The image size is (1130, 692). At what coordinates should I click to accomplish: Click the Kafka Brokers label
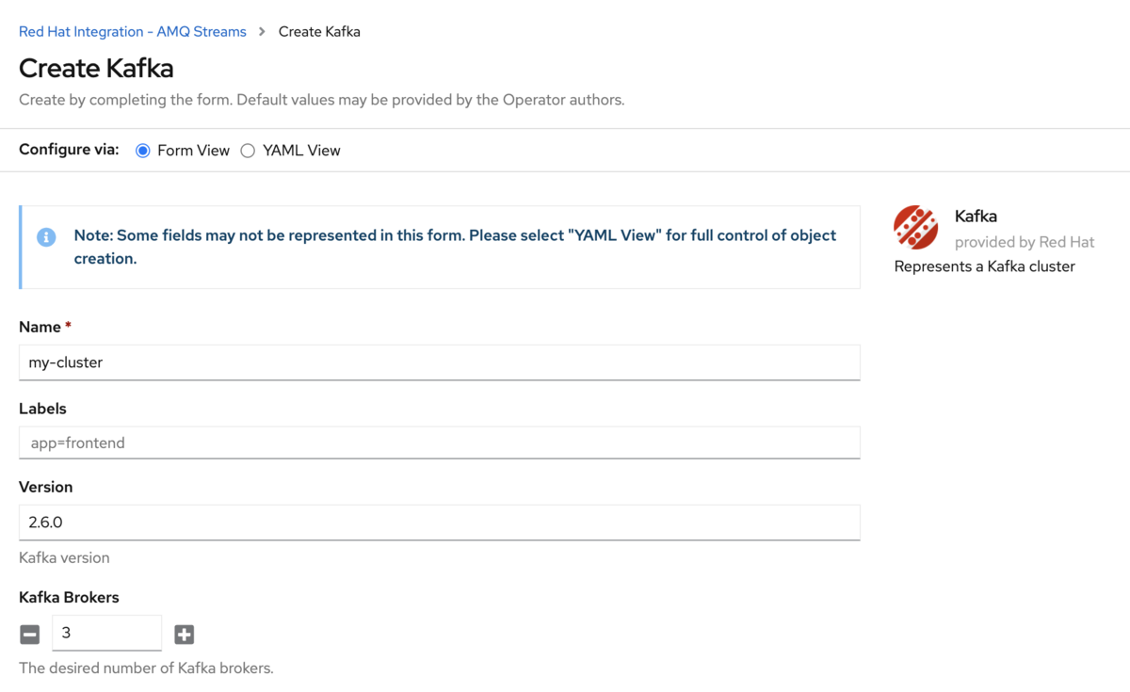[69, 598]
